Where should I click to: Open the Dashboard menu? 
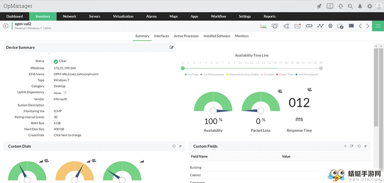pos(15,16)
